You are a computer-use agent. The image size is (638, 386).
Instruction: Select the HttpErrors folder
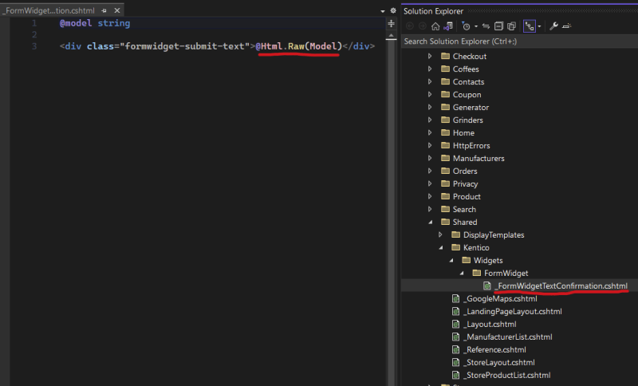tap(471, 146)
